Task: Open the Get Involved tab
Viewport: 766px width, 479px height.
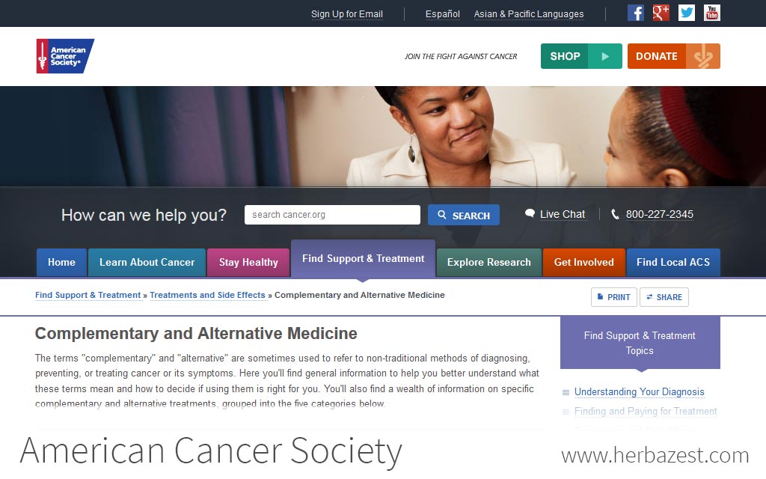Action: [x=583, y=263]
